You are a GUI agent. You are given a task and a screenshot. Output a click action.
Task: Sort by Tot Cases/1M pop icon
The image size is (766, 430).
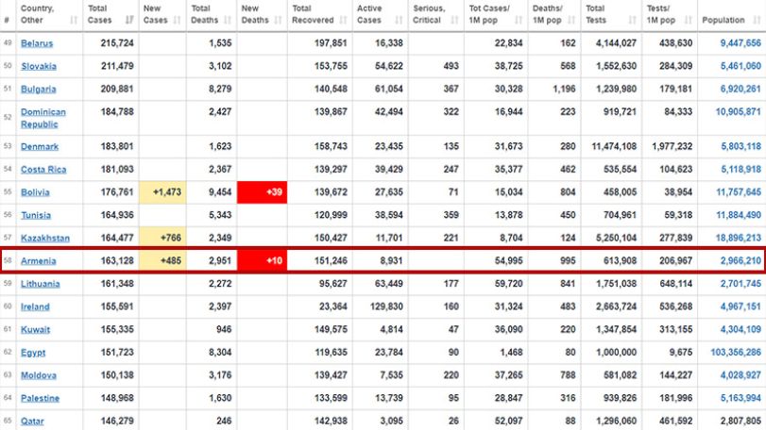point(519,20)
